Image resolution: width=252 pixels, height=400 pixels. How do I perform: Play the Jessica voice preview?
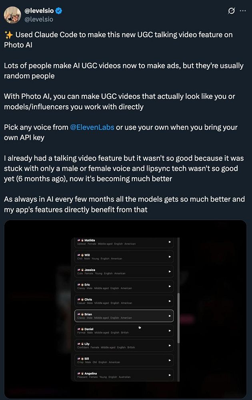click(170, 272)
